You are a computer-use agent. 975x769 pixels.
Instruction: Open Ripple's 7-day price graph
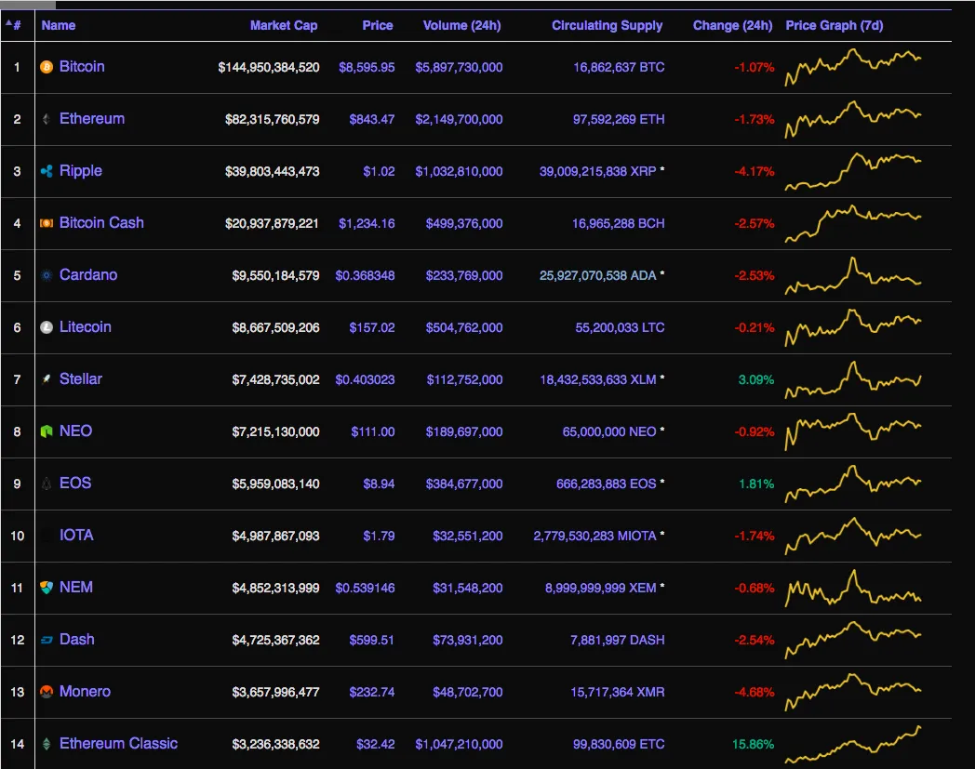pos(853,171)
